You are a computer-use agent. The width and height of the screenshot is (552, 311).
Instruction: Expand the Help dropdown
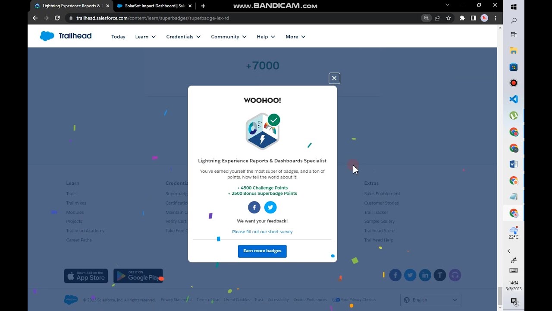pos(266,37)
